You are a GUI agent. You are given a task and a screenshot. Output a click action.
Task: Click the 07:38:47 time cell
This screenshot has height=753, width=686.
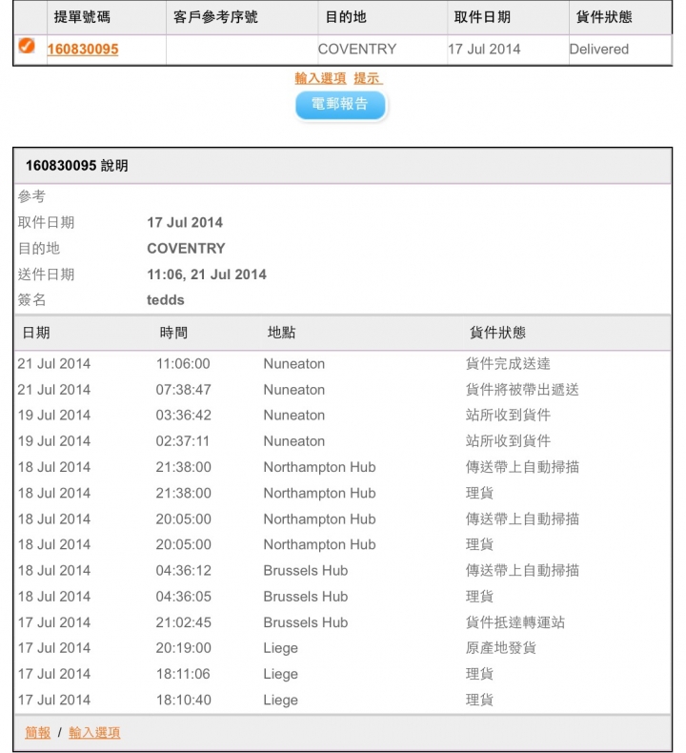[x=183, y=390]
